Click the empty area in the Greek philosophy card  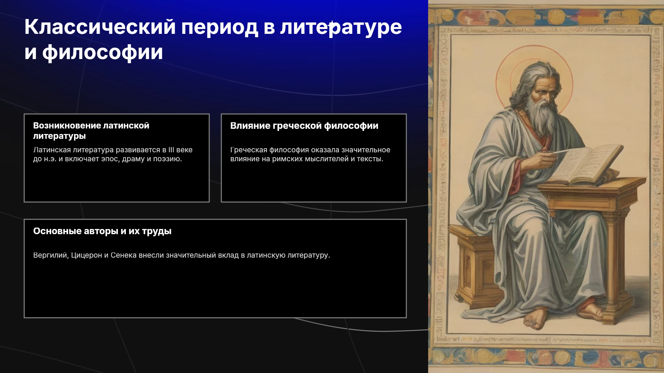(314, 182)
